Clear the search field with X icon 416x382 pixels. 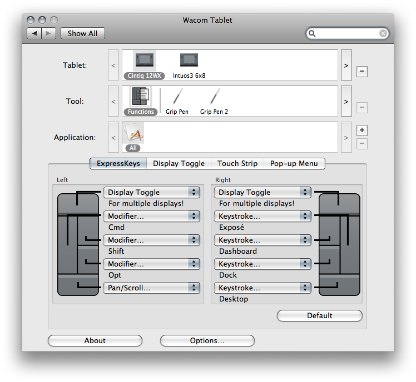pos(383,33)
